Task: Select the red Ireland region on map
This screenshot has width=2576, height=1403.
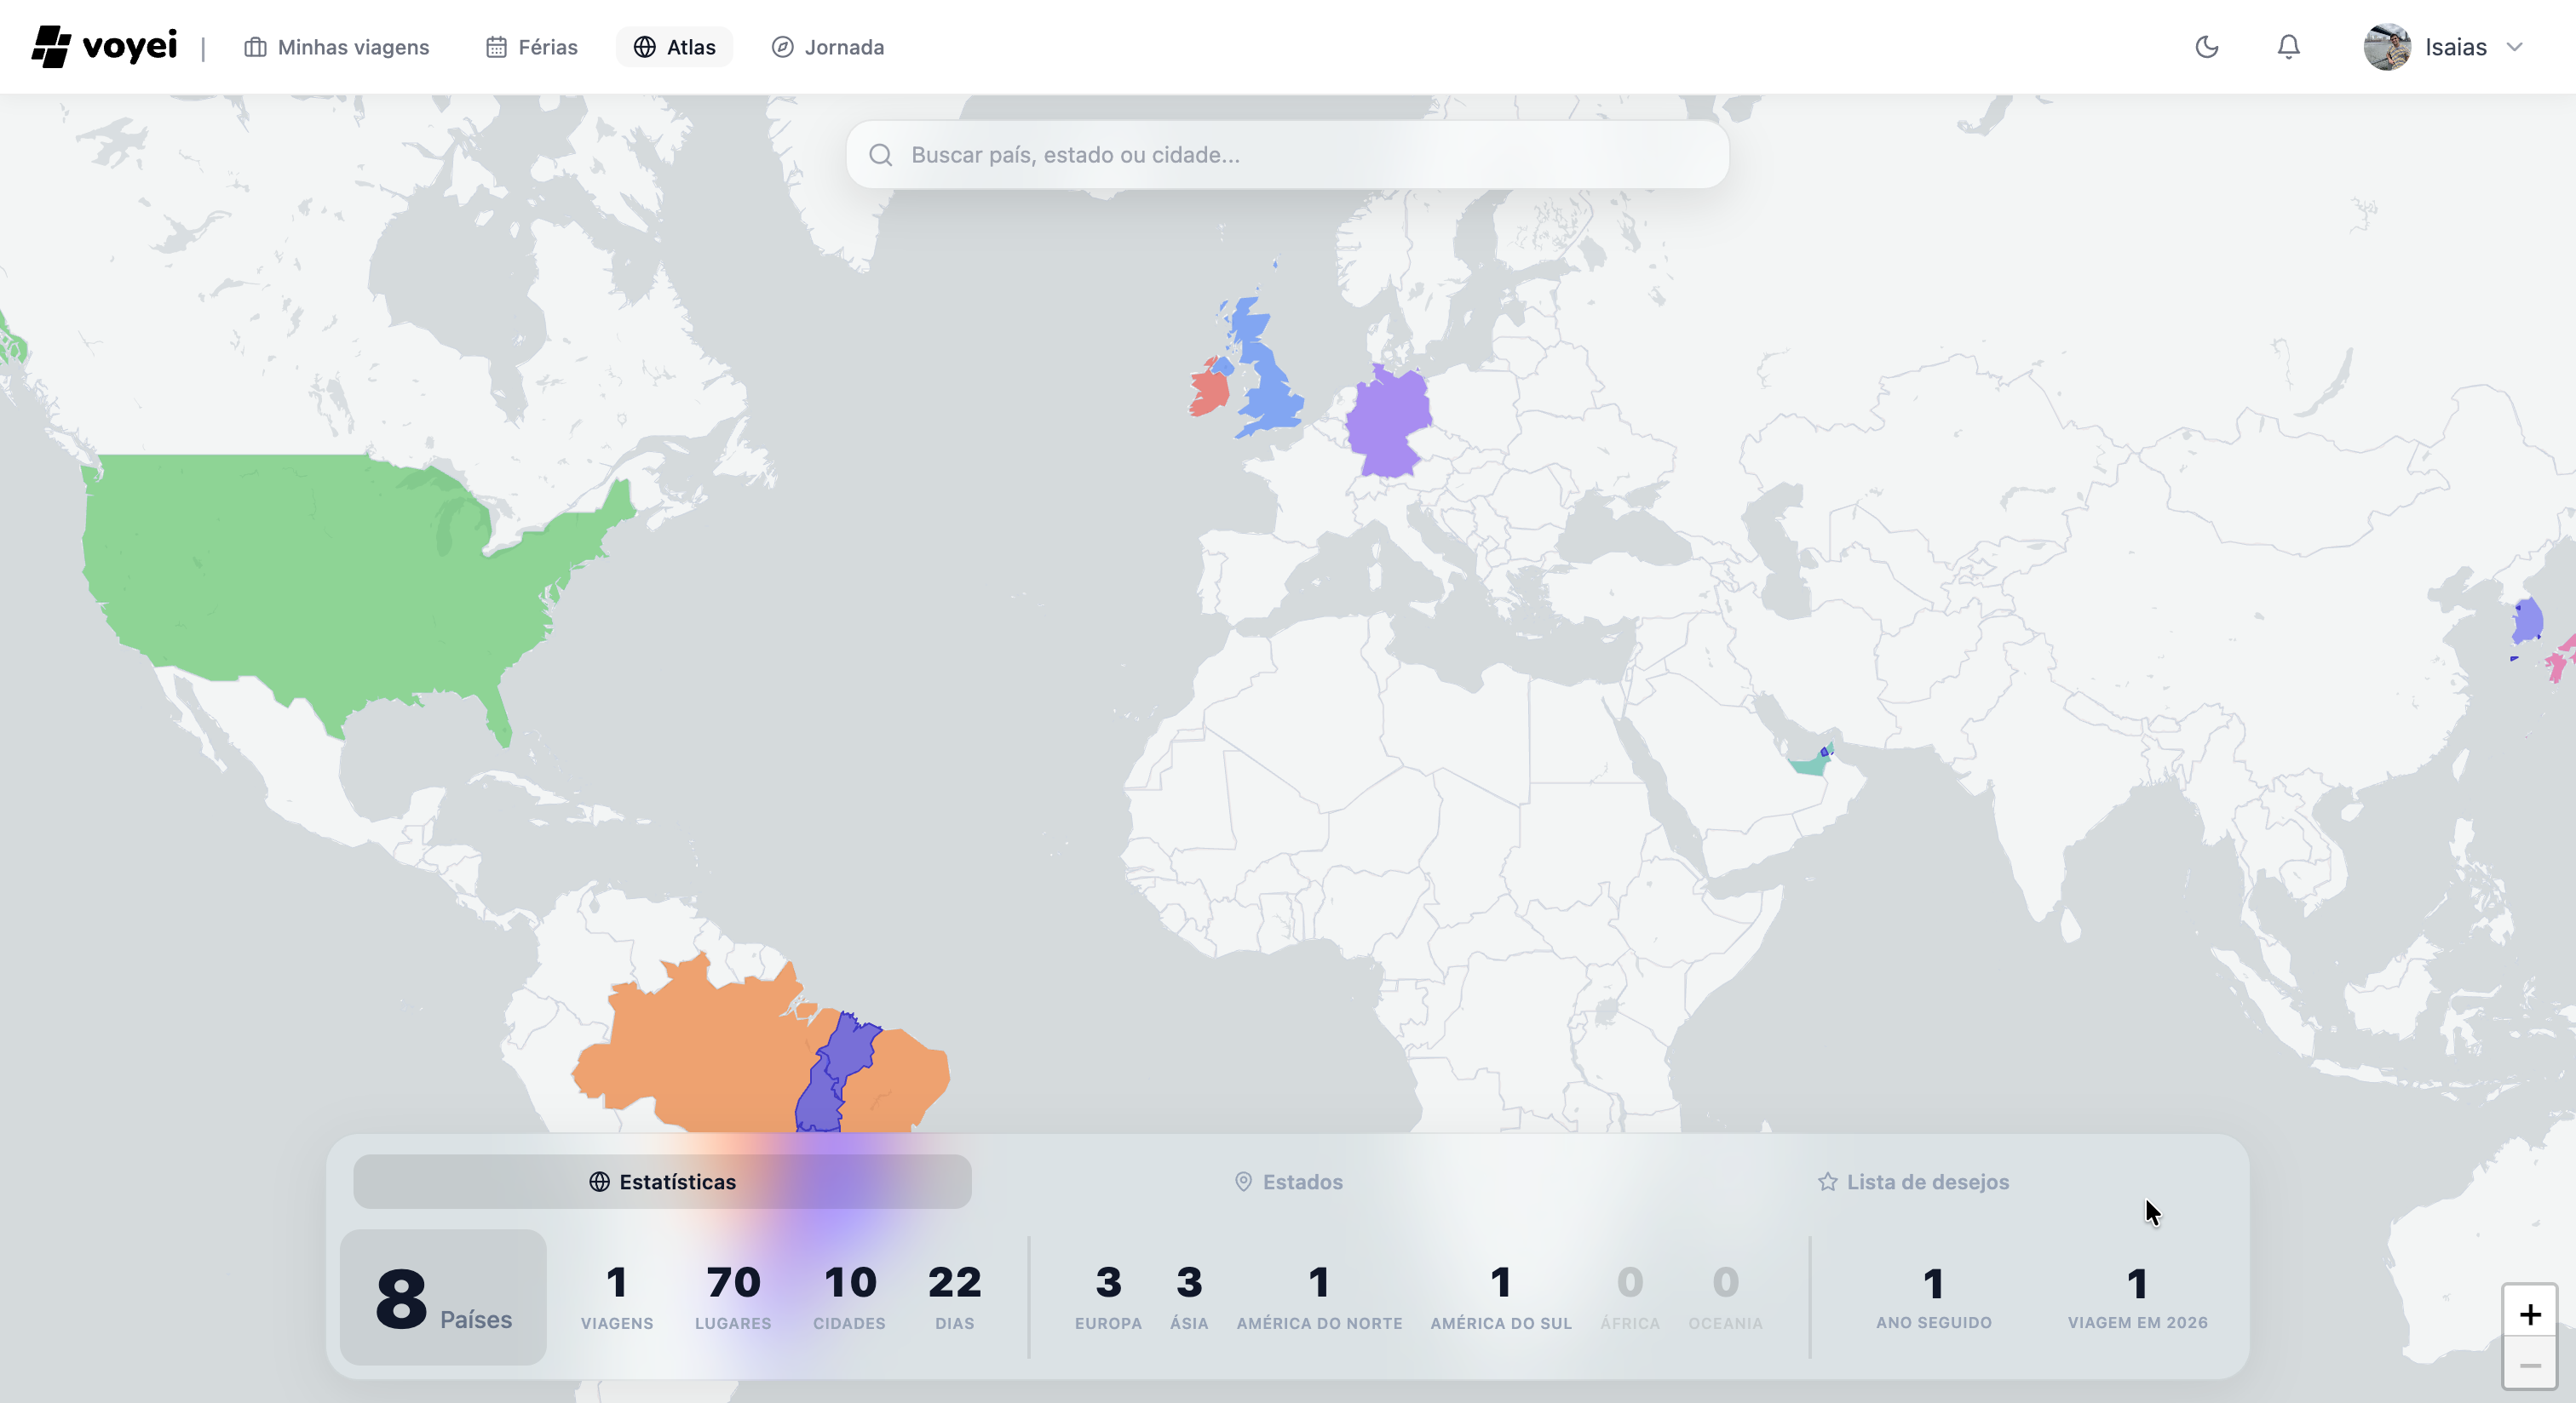Action: click(x=1208, y=392)
